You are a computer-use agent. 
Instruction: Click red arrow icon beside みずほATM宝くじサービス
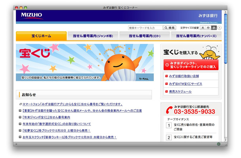pos(166,84)
